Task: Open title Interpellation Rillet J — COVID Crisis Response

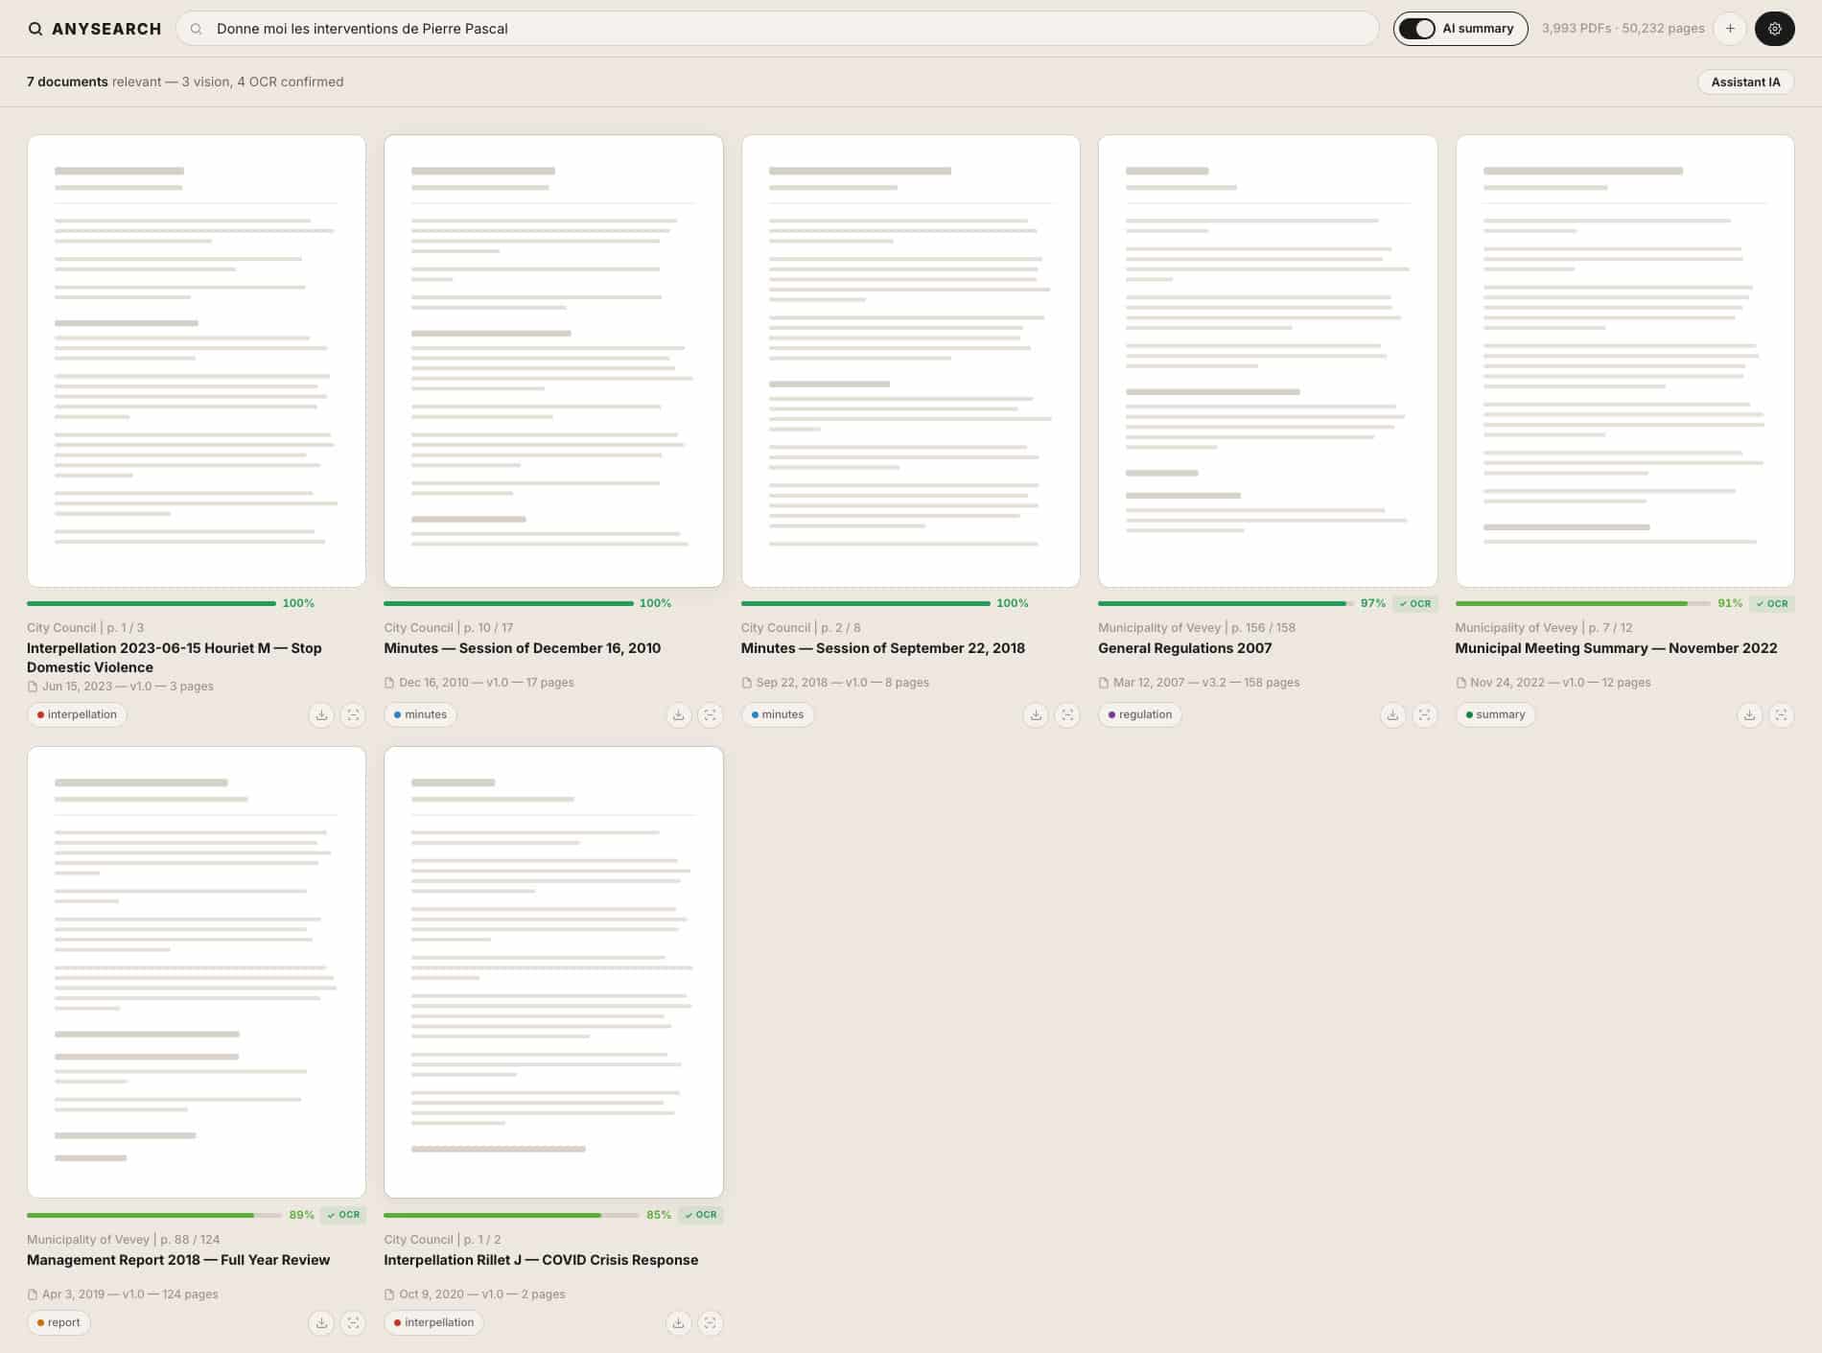Action: click(x=541, y=1260)
